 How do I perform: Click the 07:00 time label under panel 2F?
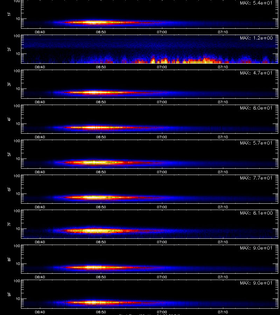tap(162, 67)
